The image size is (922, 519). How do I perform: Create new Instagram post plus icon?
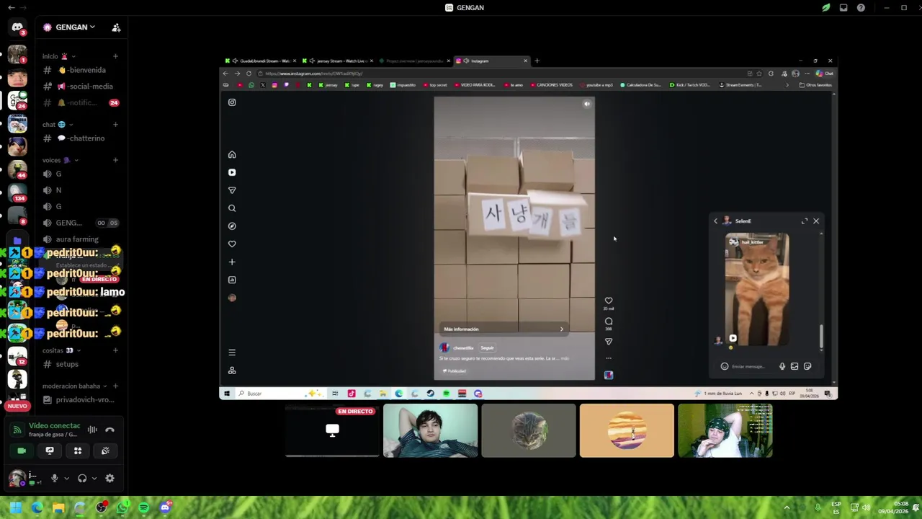pyautogui.click(x=232, y=262)
